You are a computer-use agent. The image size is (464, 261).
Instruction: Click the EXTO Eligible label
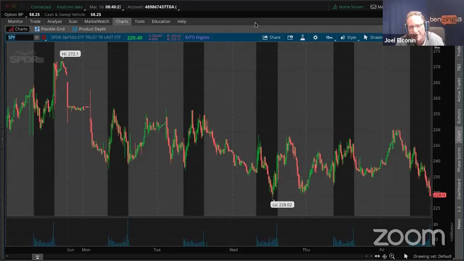pyautogui.click(x=197, y=37)
